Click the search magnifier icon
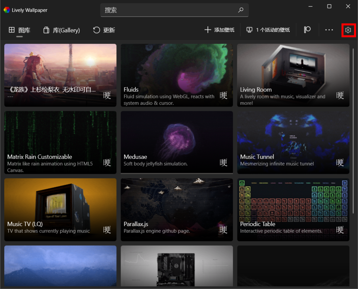The image size is (358, 289). [241, 10]
